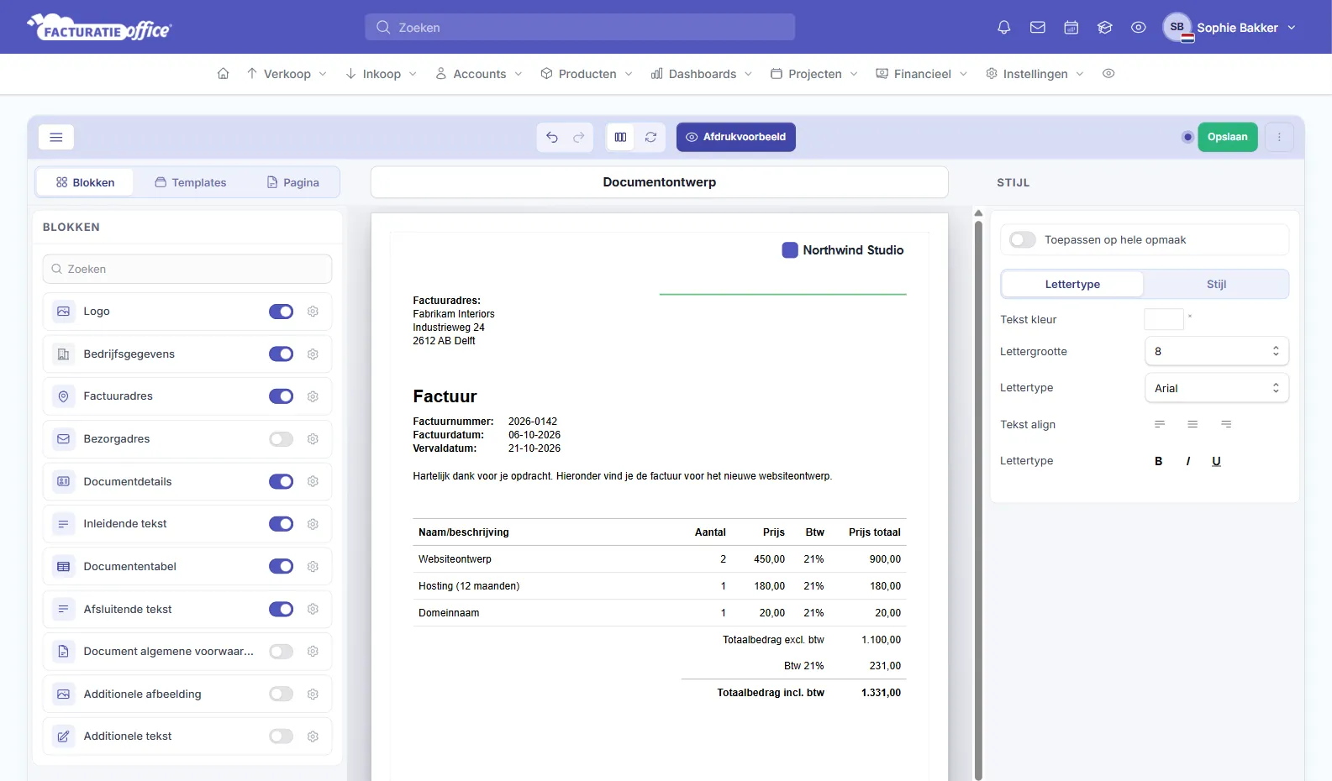Screen dimensions: 1332x781
Task: Open more options beside Opslaan
Action: click(x=1279, y=137)
